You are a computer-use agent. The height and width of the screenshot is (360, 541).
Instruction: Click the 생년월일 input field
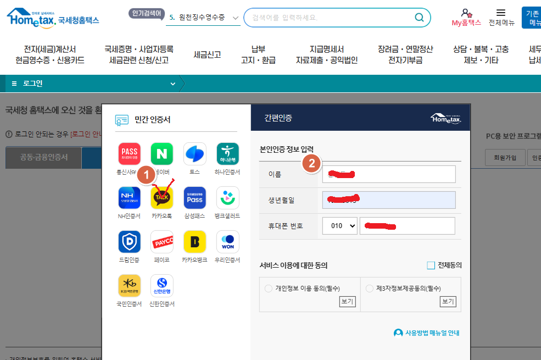tap(389, 200)
